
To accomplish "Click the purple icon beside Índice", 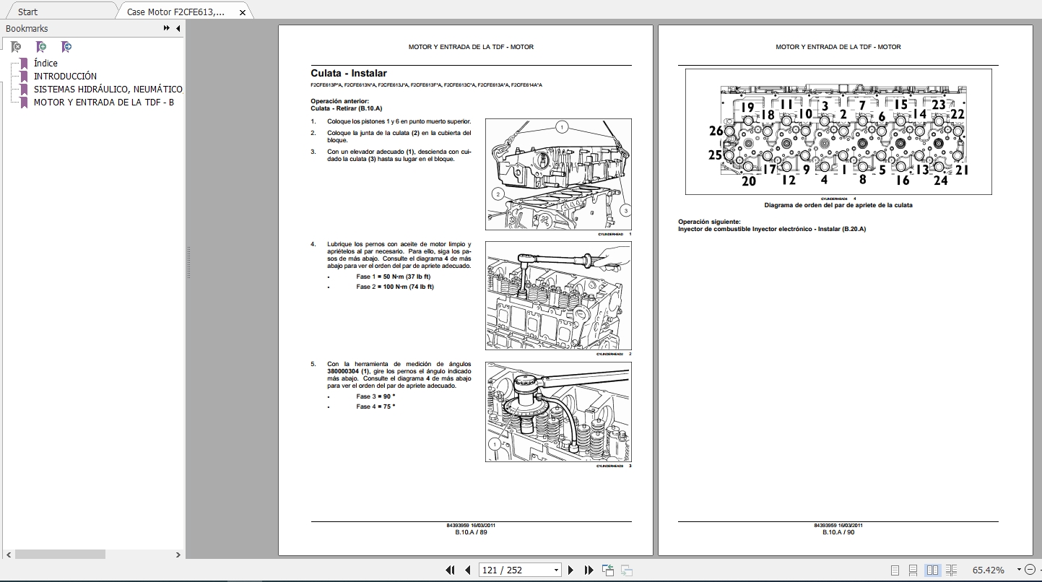I will [24, 63].
